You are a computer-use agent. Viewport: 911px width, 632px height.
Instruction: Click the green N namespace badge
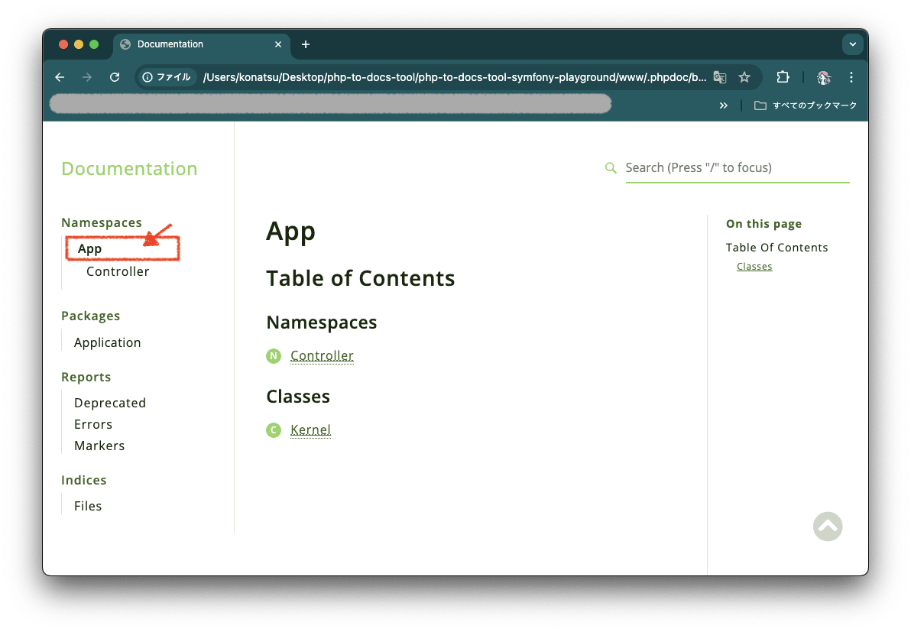coord(274,356)
